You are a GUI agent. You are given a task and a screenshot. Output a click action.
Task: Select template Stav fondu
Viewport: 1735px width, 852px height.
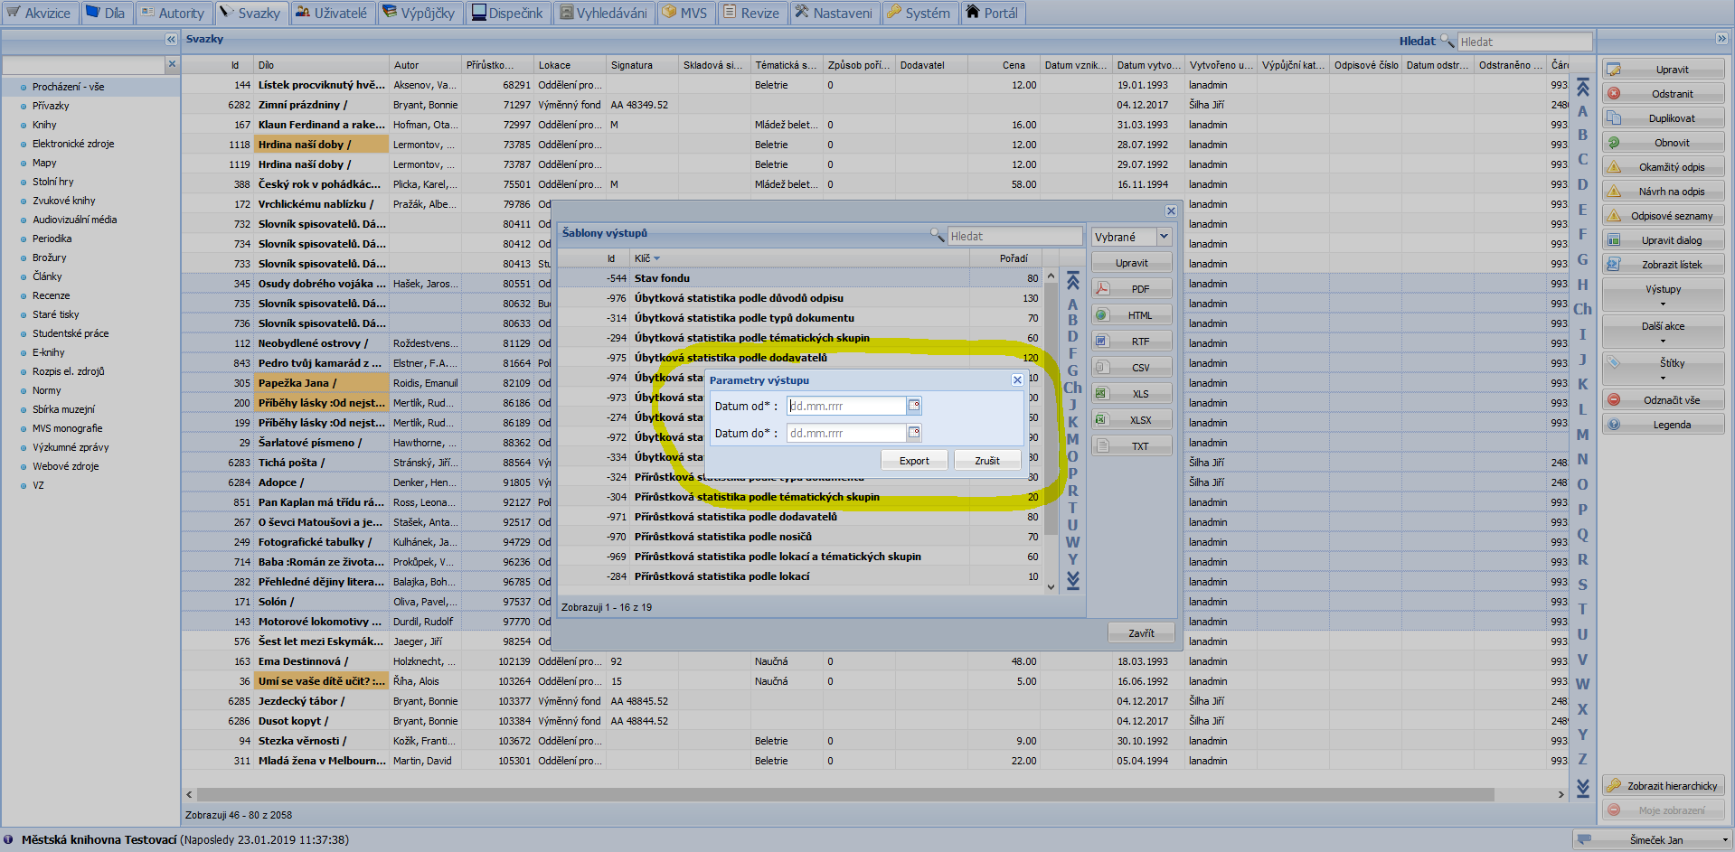[x=800, y=278]
